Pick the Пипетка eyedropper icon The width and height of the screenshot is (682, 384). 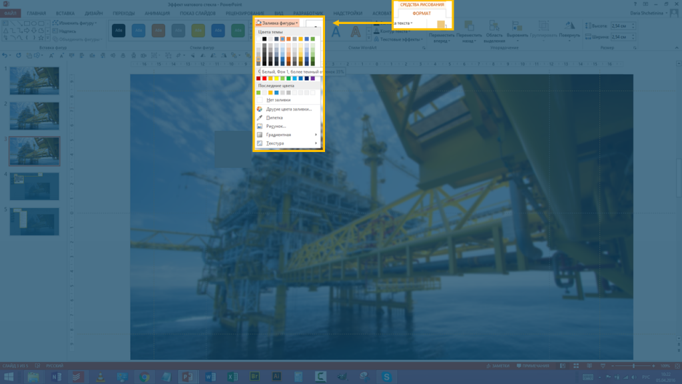click(x=260, y=117)
